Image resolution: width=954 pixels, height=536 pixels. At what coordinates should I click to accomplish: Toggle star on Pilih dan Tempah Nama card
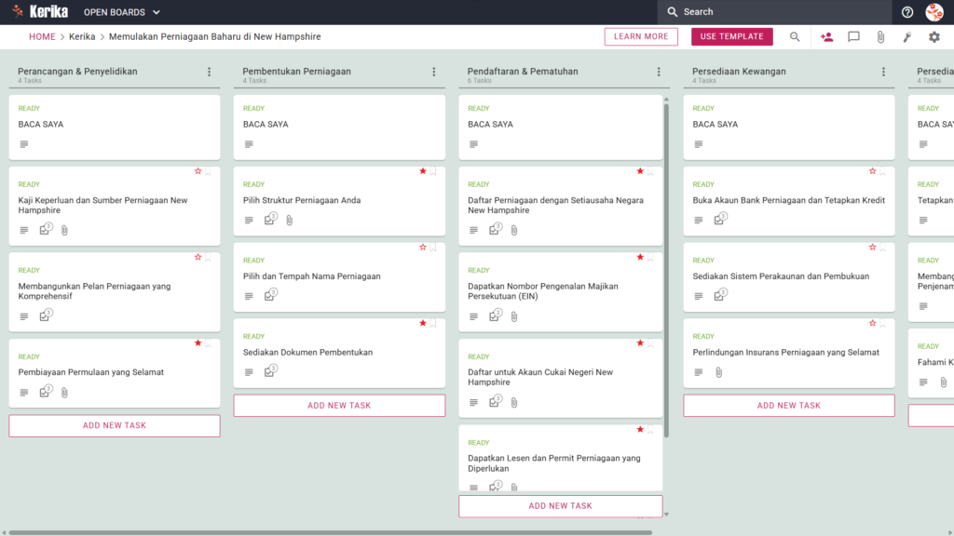click(423, 248)
